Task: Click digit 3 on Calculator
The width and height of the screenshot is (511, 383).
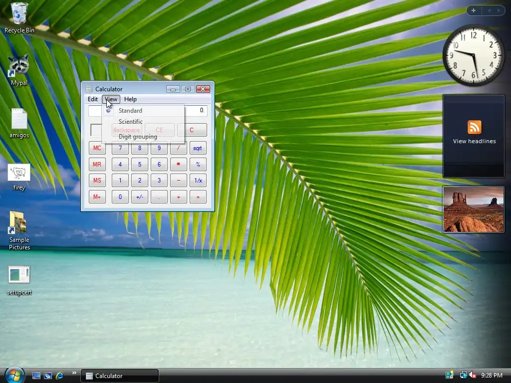Action: click(x=159, y=181)
